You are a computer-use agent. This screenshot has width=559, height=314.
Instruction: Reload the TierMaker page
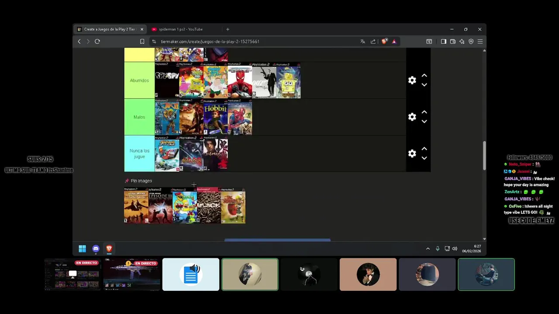tap(97, 41)
